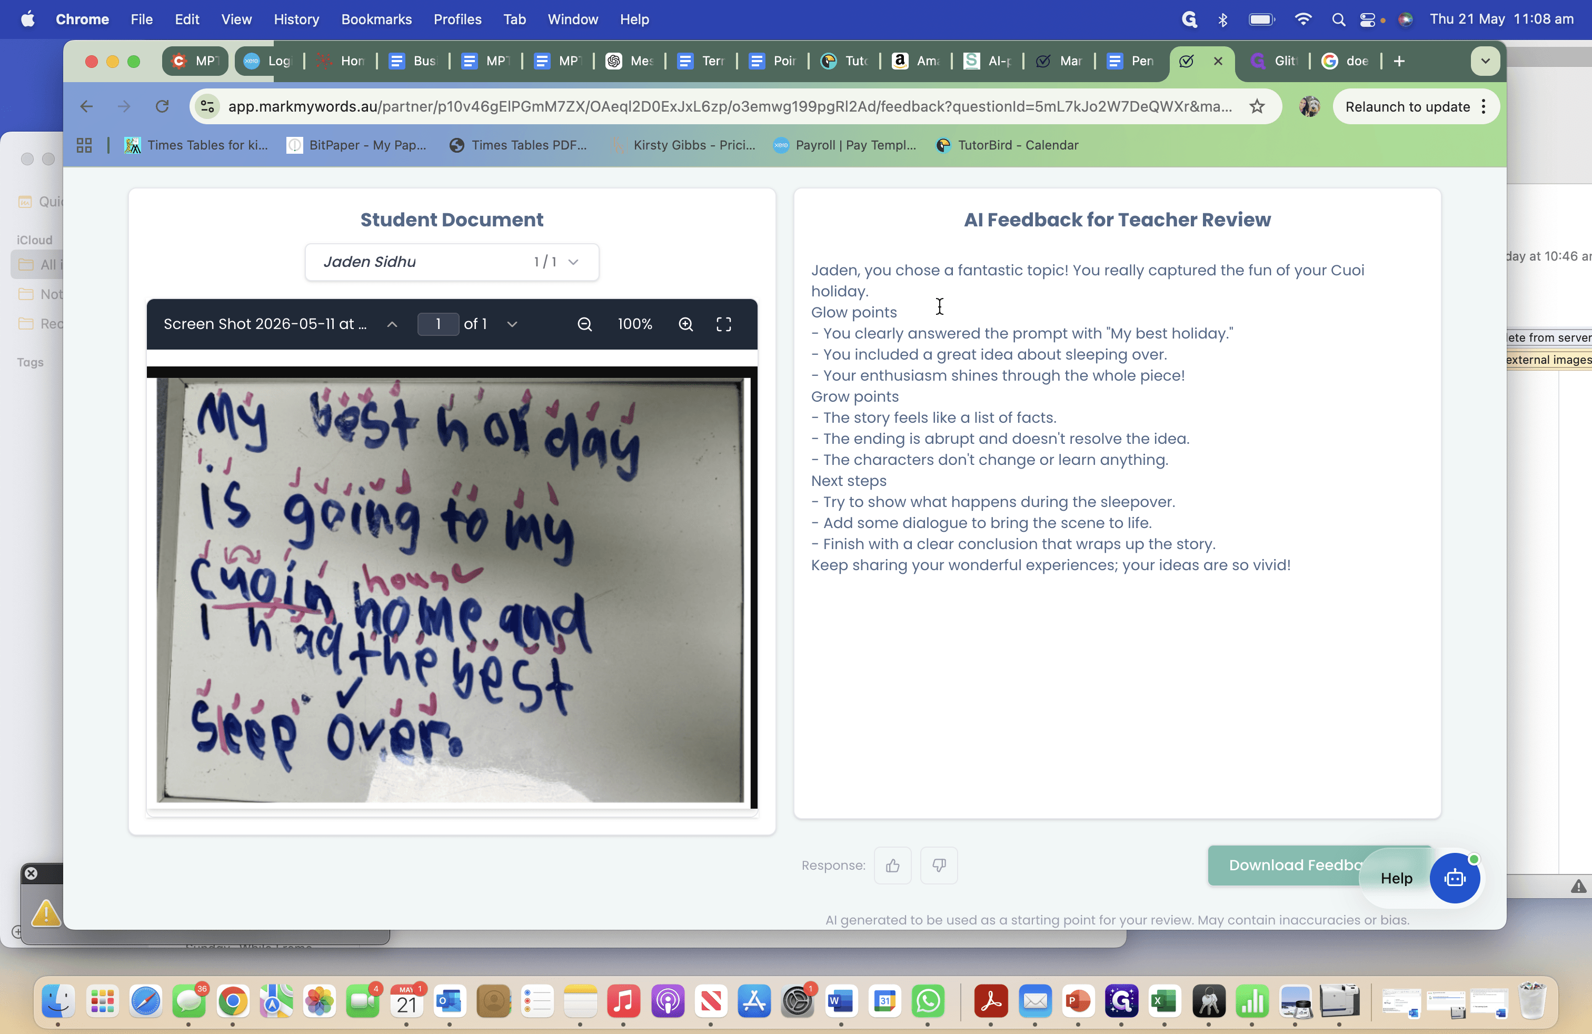Bookmark this page with the star icon
This screenshot has width=1592, height=1034.
[x=1257, y=106]
